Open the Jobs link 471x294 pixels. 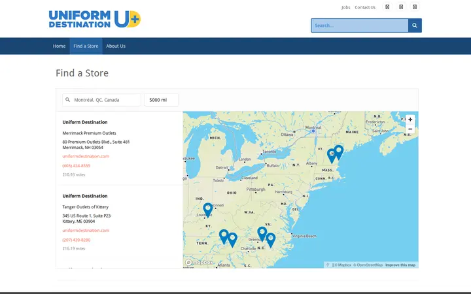pos(346,7)
